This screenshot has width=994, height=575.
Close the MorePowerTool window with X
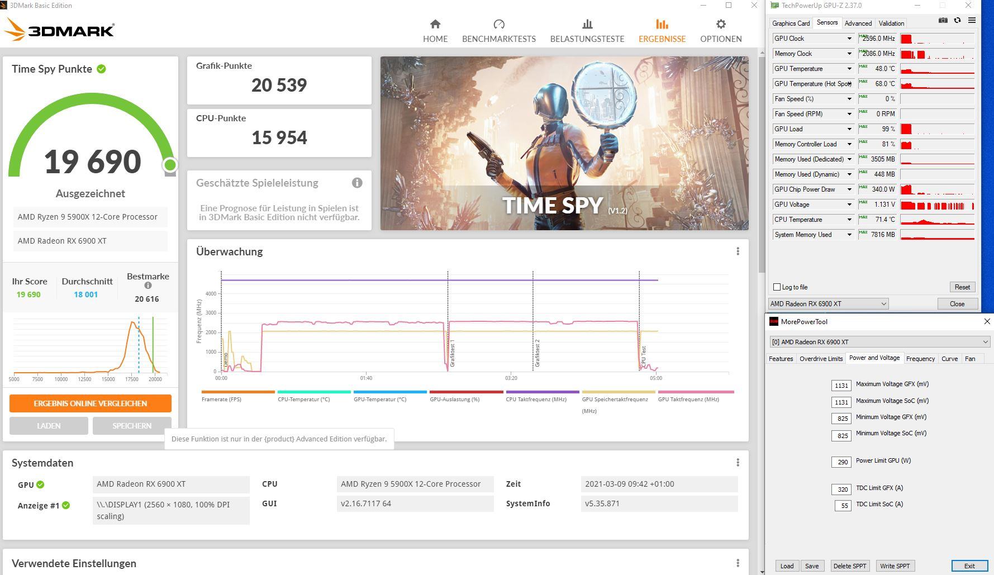987,321
